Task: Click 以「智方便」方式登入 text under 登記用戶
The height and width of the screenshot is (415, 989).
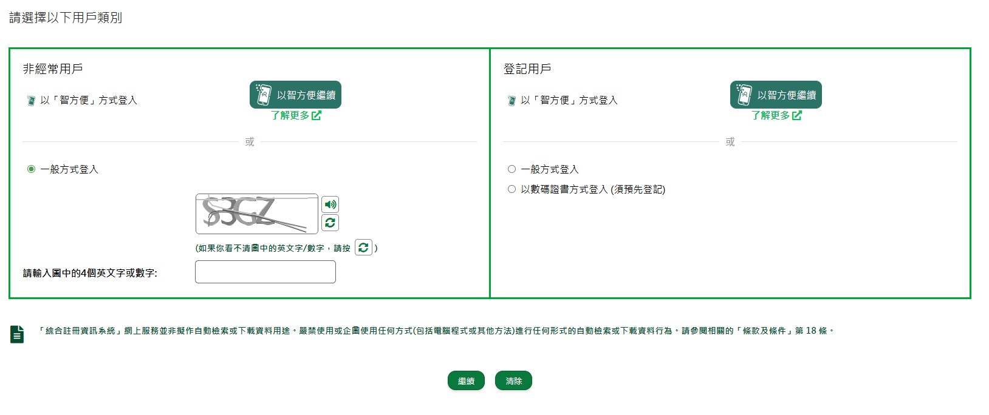Action: [569, 100]
